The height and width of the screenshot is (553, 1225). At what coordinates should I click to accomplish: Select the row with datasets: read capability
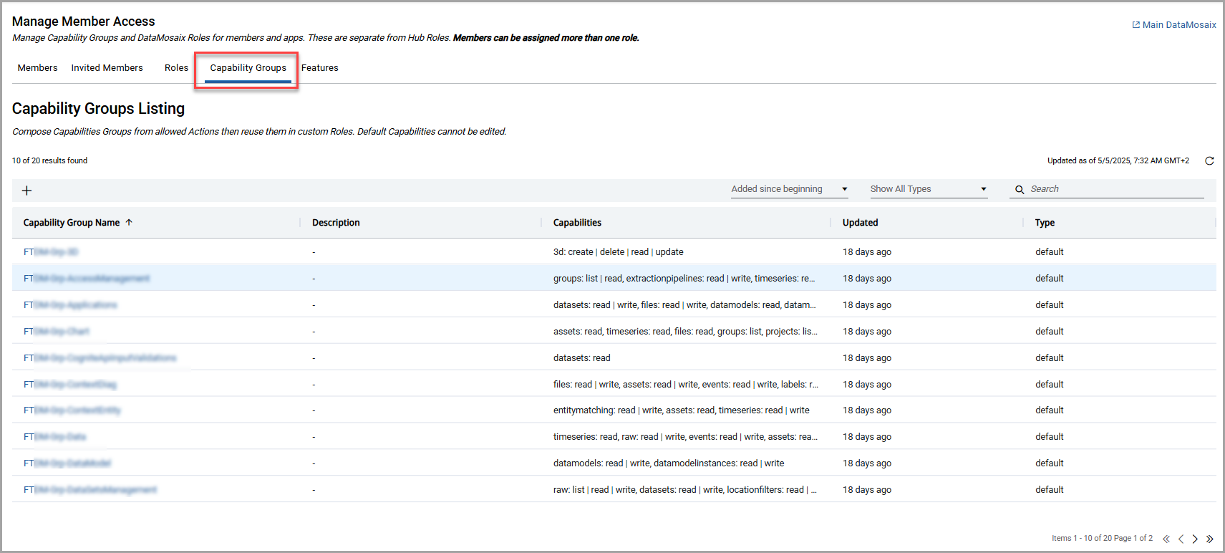tap(581, 358)
